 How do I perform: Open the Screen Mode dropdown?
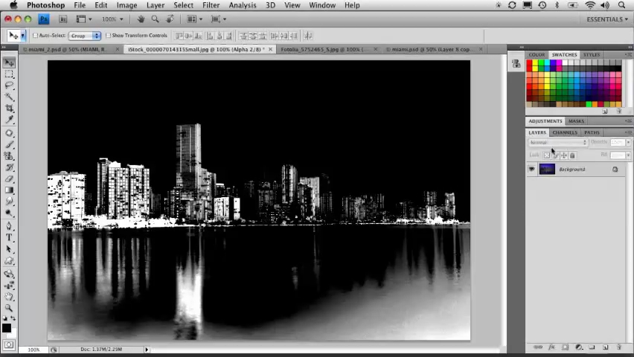tap(219, 19)
